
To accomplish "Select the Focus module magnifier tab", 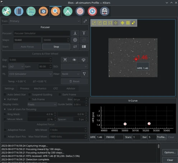I will (x=56, y=11).
